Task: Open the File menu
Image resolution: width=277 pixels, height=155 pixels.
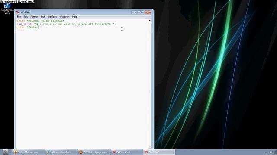Action: coord(19,17)
